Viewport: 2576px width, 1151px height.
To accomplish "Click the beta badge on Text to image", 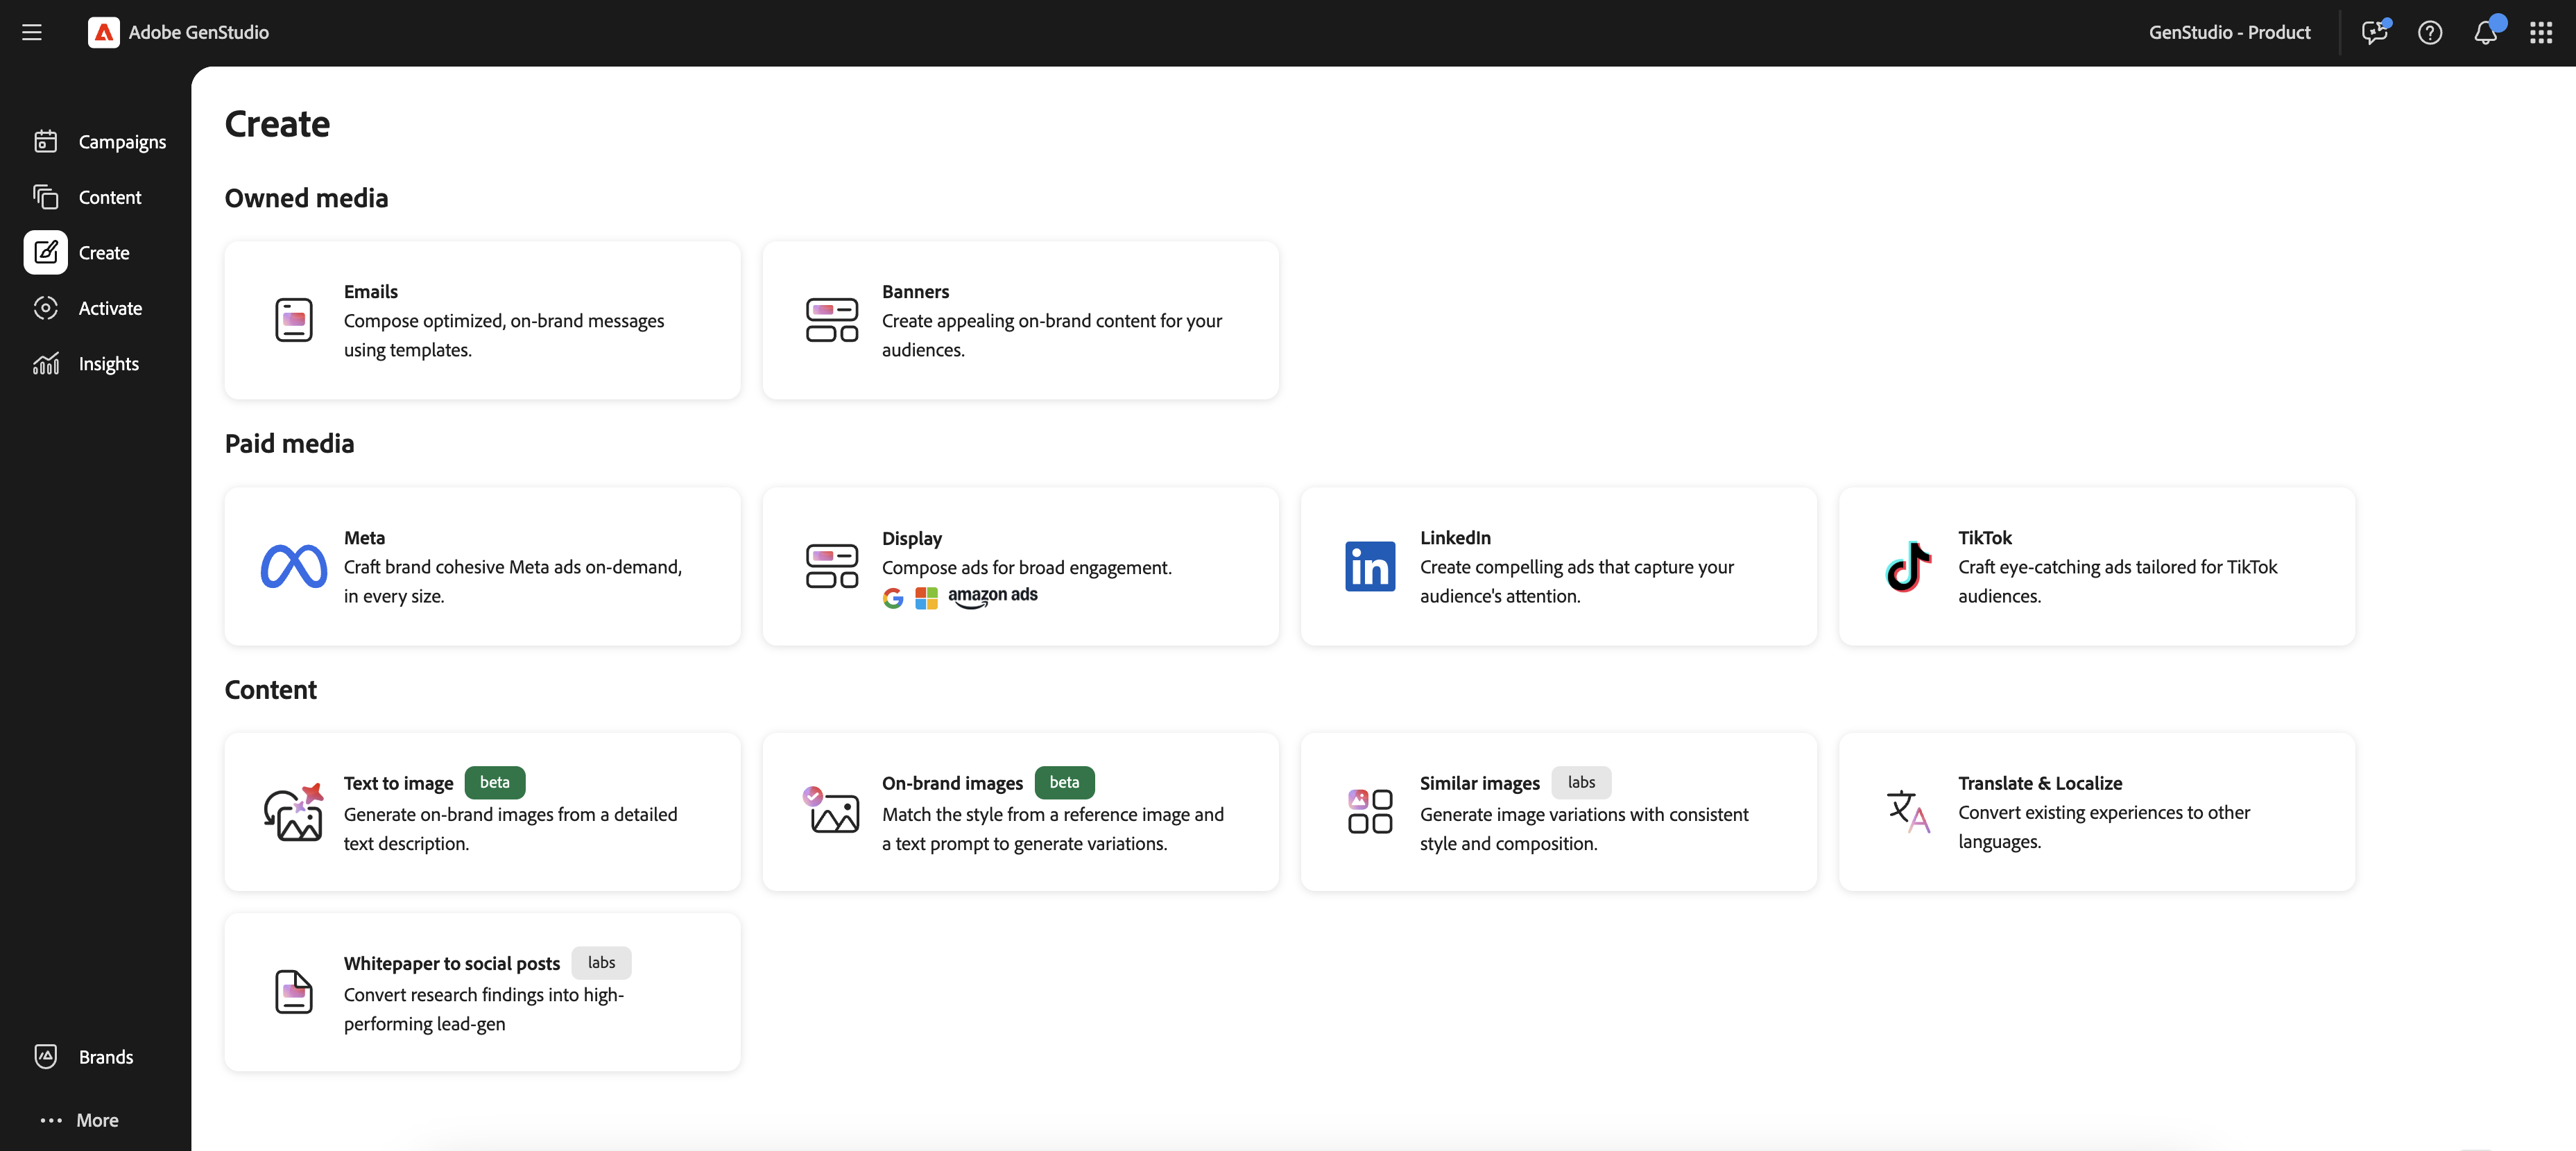I will click(x=495, y=782).
